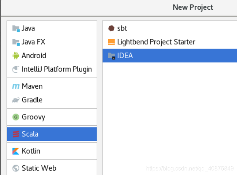
Task: Click the green Android robot icon
Action: (16, 55)
